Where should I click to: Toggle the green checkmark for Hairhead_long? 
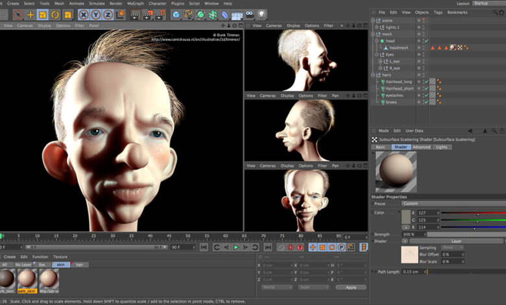point(426,82)
